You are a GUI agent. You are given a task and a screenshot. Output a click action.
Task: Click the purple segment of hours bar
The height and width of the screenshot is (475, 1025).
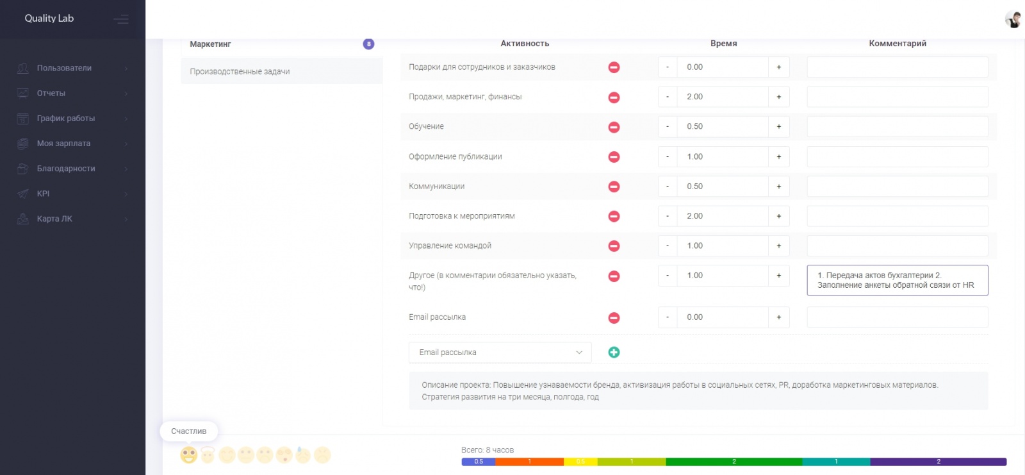[938, 462]
